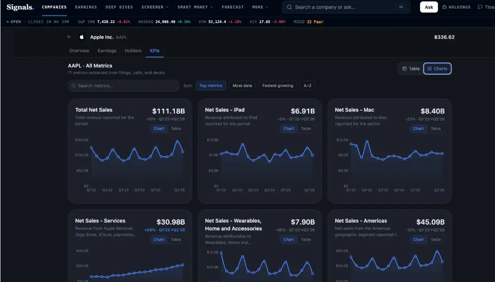Image resolution: width=495 pixels, height=282 pixels.
Task: Switch to the company Earnings tab
Action: [x=107, y=50]
